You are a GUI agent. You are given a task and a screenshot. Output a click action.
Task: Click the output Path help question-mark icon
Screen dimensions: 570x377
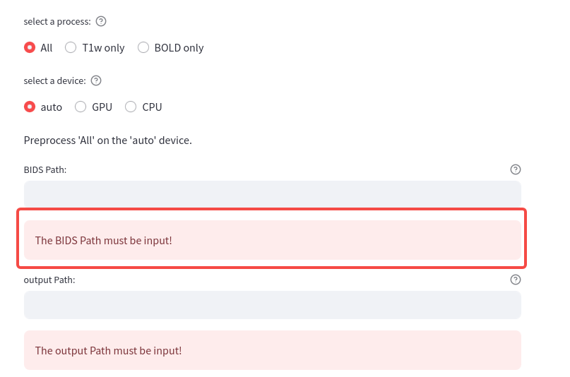click(x=516, y=280)
